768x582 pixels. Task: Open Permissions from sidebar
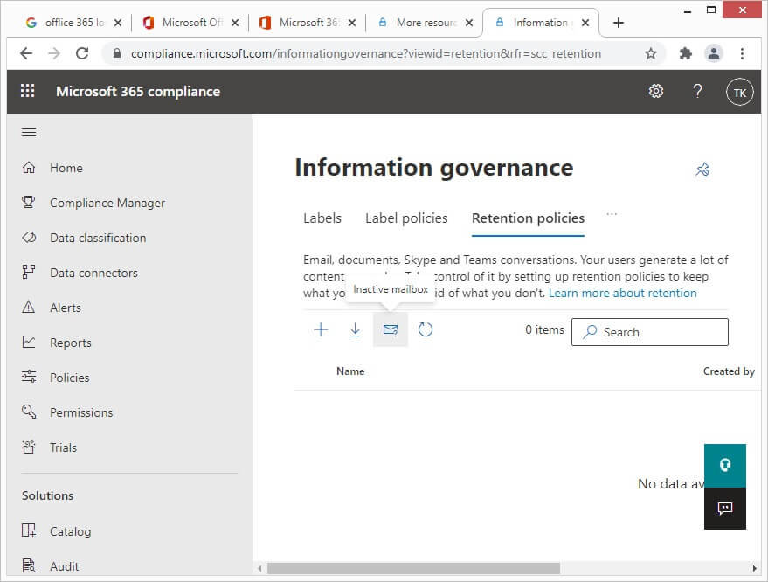tap(81, 412)
